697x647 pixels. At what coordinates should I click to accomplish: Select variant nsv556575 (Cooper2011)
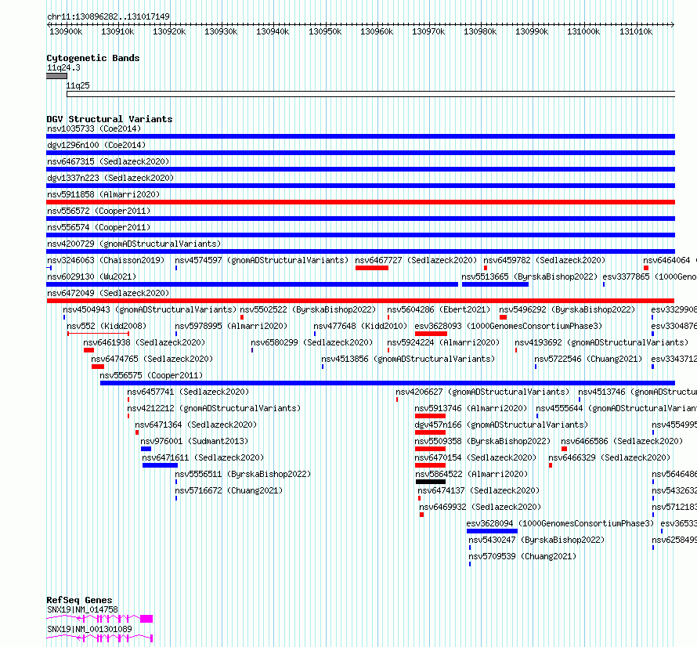pos(388,383)
